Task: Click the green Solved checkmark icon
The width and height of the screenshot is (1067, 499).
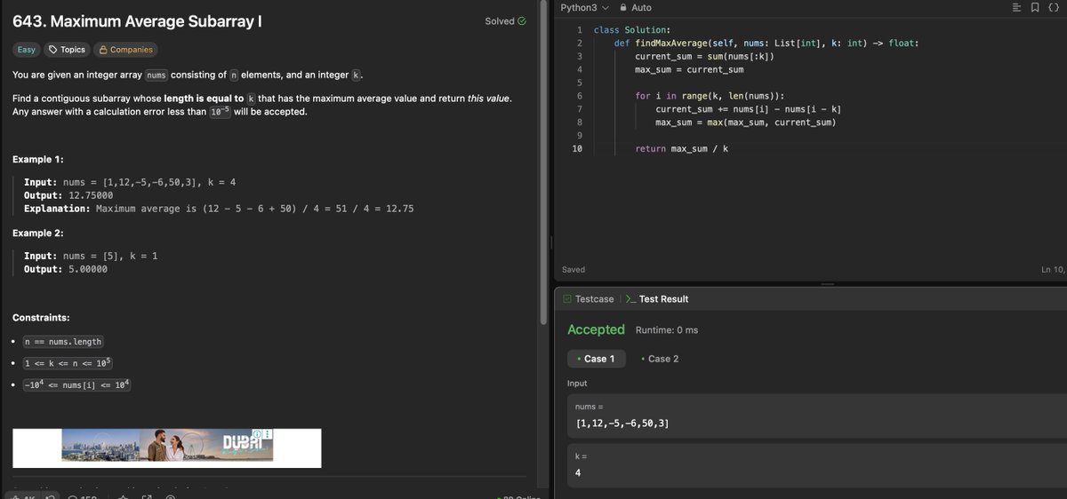Action: [521, 21]
